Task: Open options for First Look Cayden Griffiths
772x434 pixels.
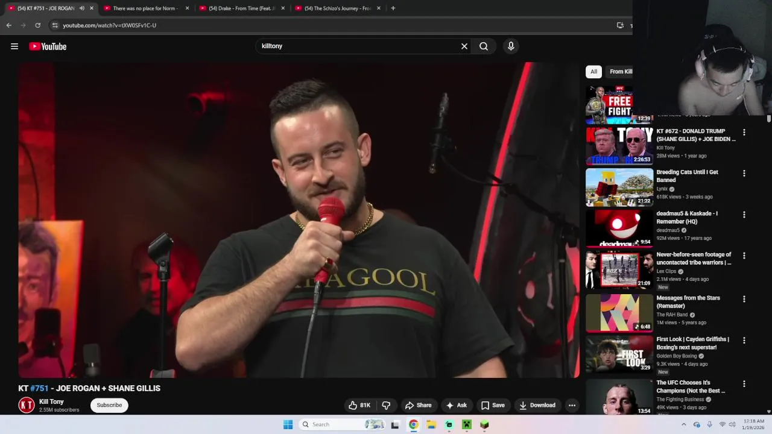Action: click(744, 340)
